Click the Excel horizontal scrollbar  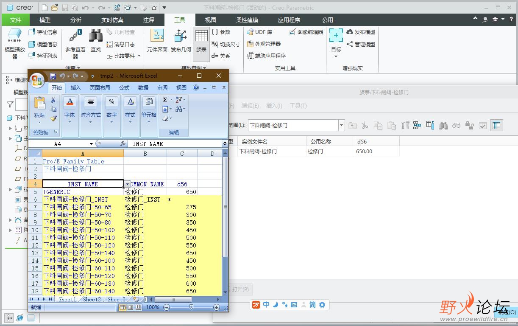click(173, 299)
